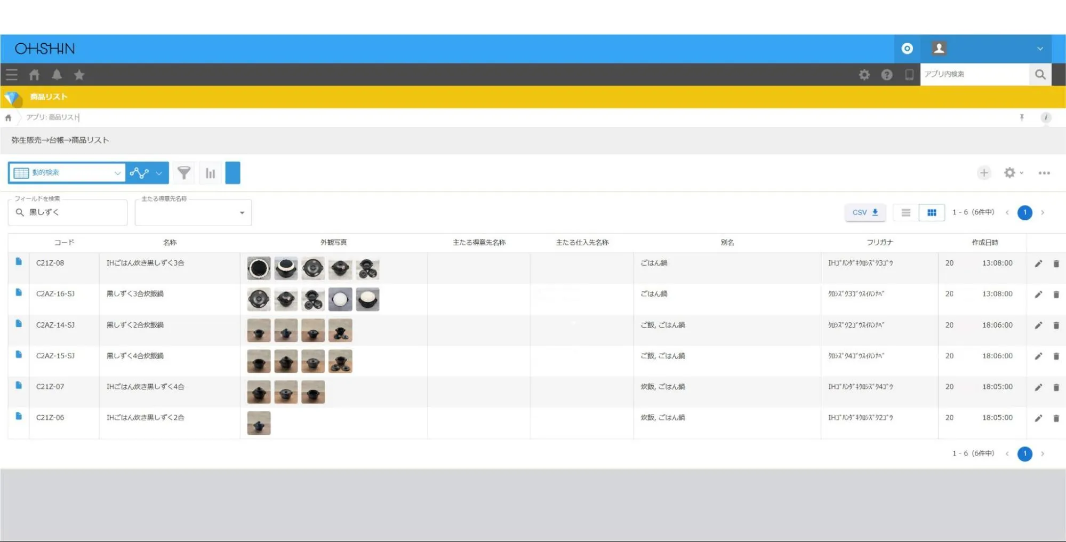The image size is (1066, 542).
Task: Delete record C21Z-06 with trash icon
Action: click(1056, 418)
